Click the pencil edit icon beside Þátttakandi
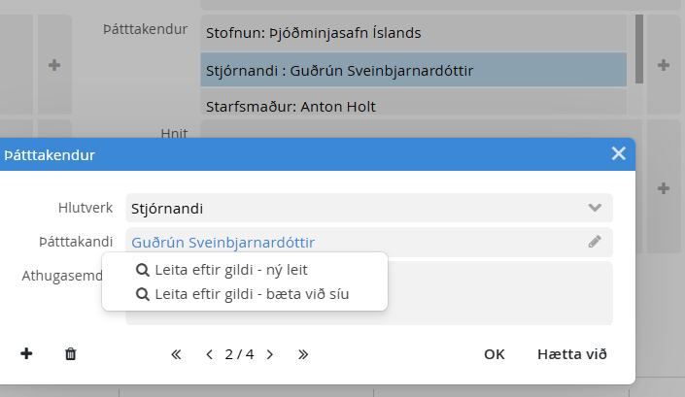Image resolution: width=685 pixels, height=397 pixels. click(x=595, y=242)
